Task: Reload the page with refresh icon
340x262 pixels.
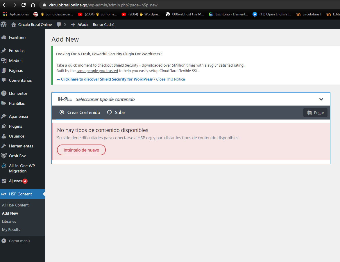Action: (x=24, y=5)
